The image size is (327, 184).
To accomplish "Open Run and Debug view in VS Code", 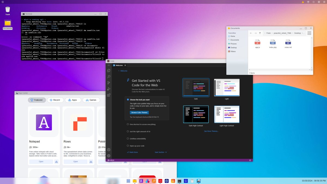I will 109,89.
